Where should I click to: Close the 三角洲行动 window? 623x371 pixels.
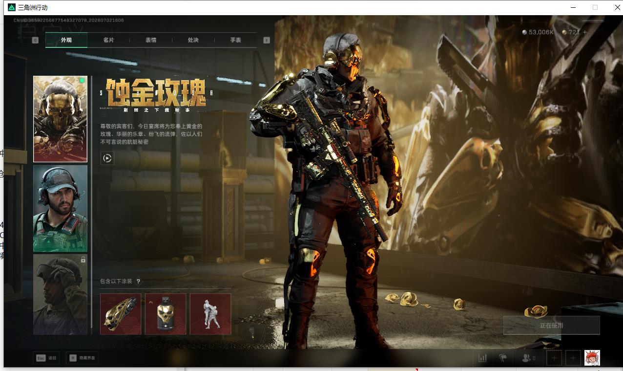point(617,7)
